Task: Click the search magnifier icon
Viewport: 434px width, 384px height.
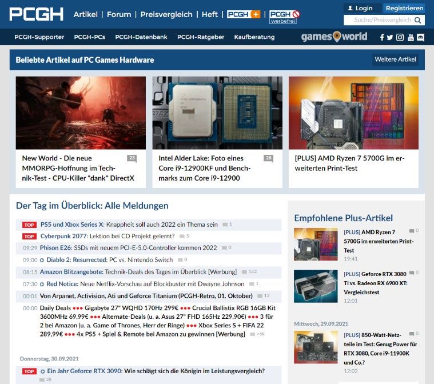Action: pyautogui.click(x=417, y=20)
